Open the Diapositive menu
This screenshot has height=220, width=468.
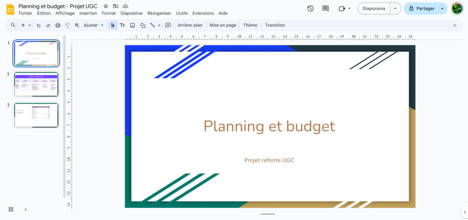132,13
